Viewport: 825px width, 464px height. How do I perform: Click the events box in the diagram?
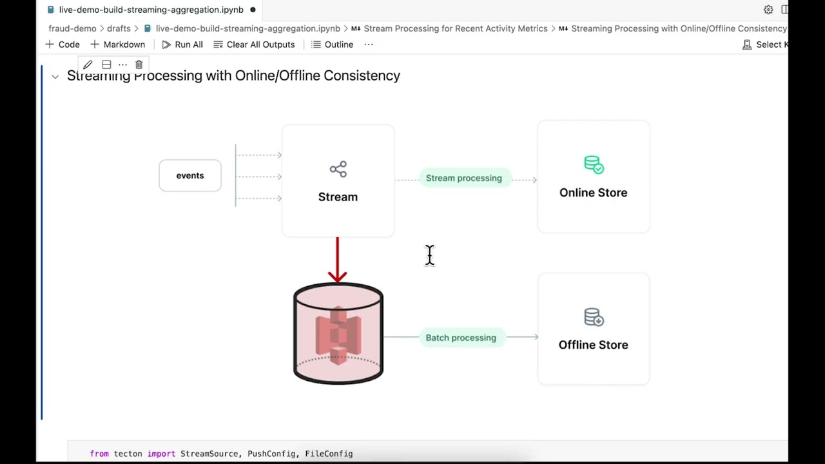point(190,175)
